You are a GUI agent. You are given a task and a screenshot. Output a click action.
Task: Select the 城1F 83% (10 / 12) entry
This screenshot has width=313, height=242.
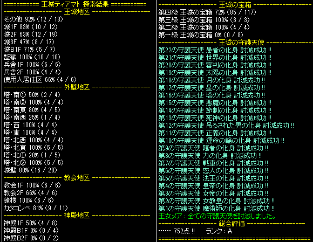point(31,27)
